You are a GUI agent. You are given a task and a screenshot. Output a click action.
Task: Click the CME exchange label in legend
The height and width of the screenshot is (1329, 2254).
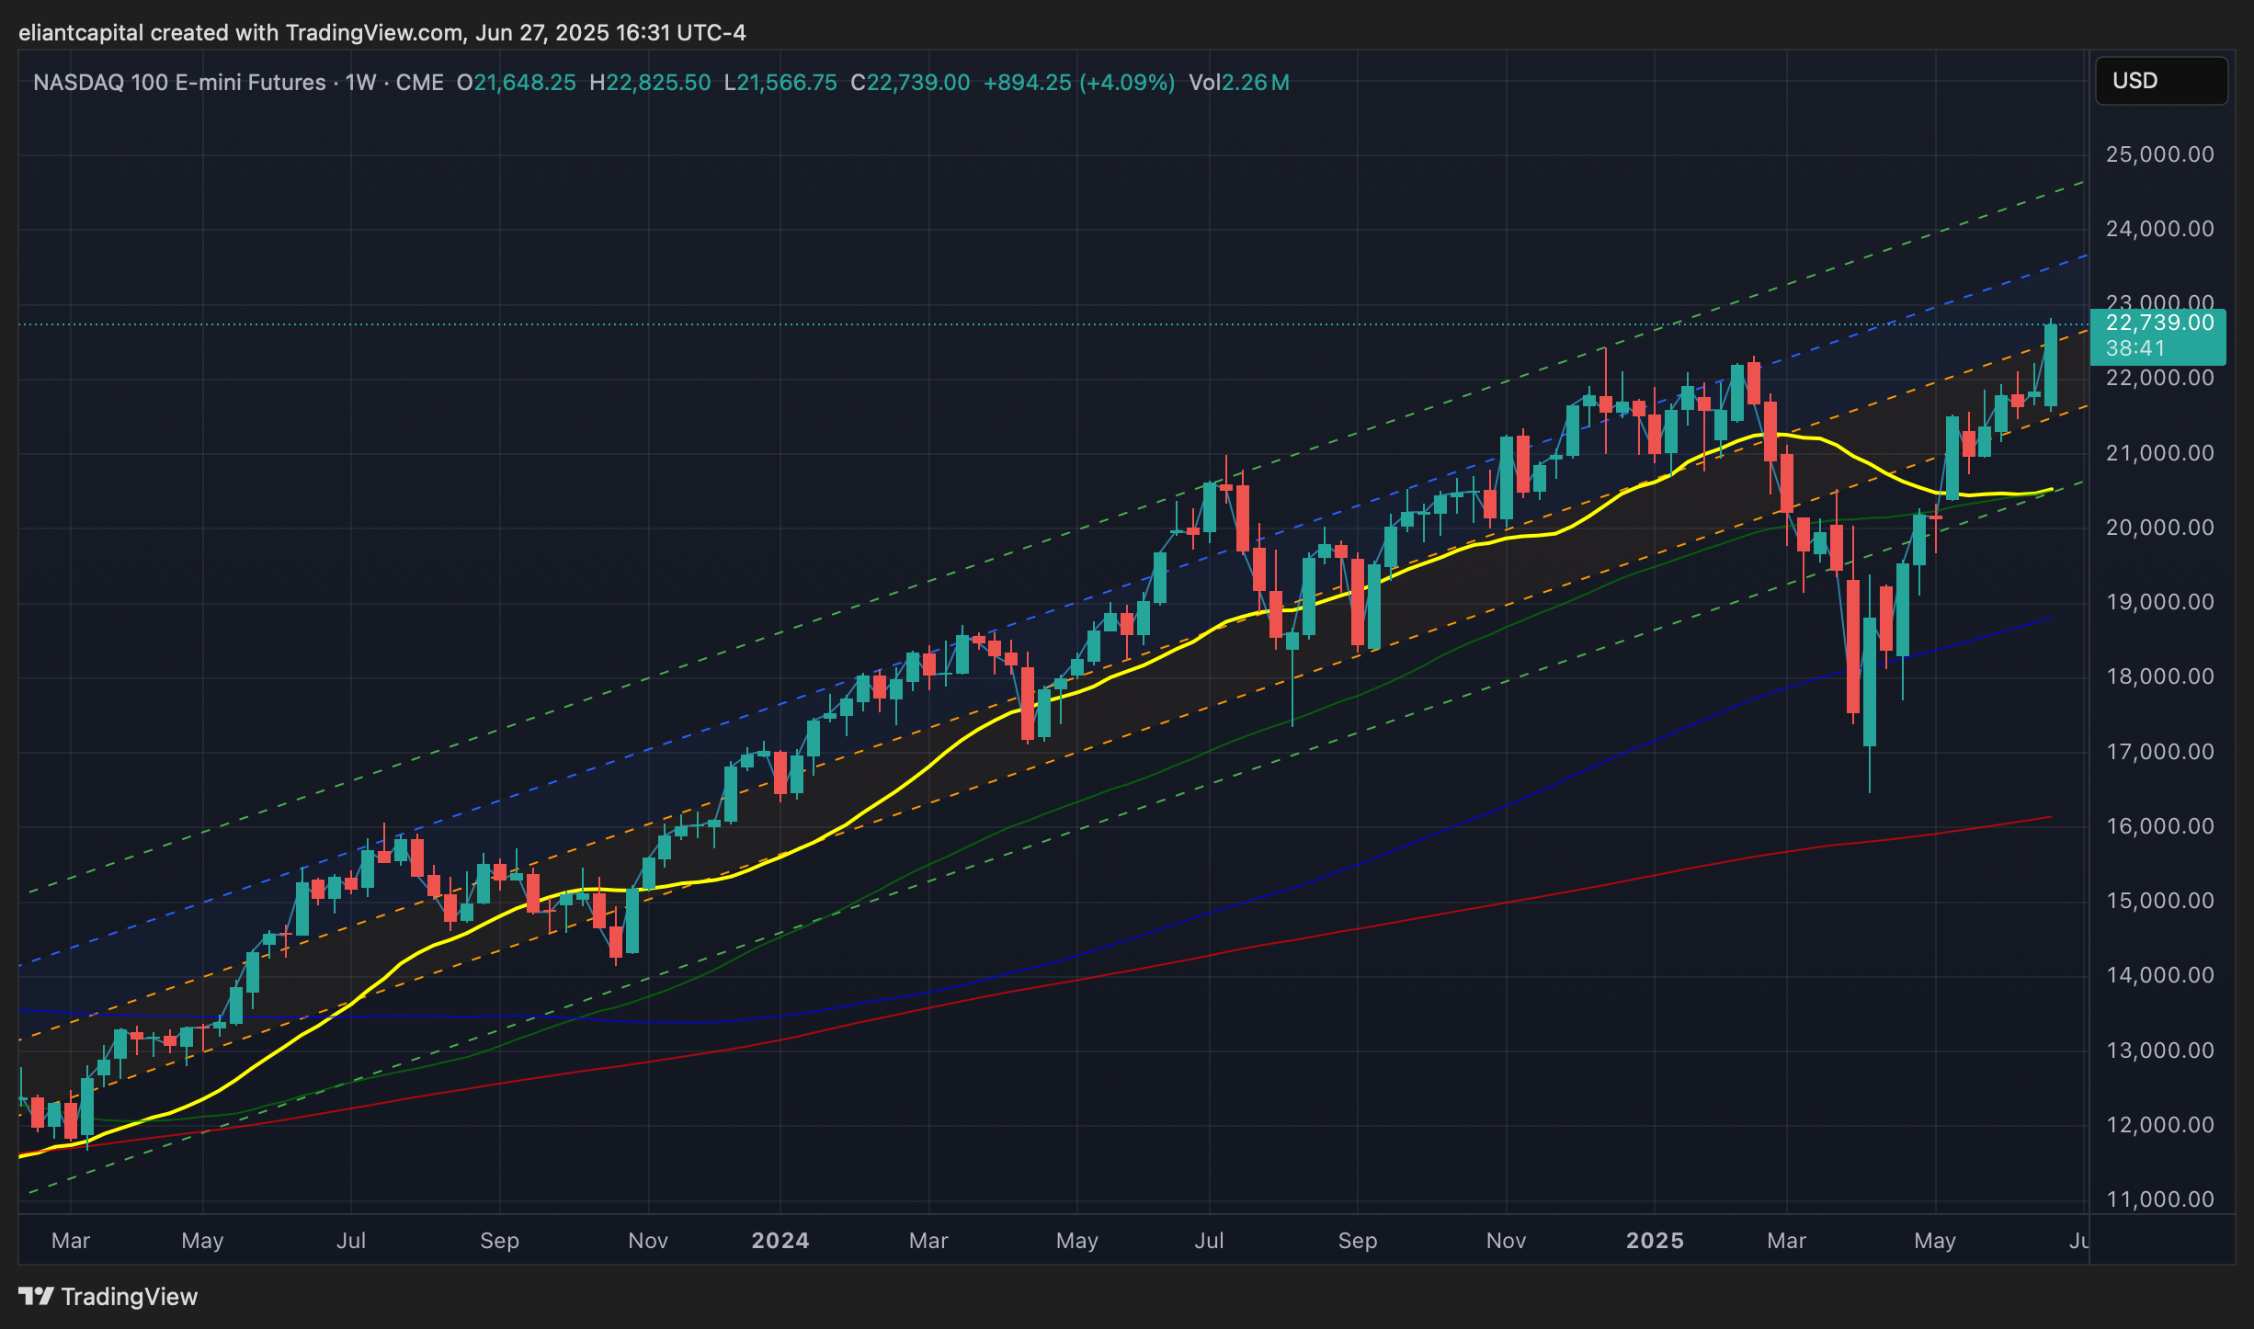pyautogui.click(x=420, y=83)
